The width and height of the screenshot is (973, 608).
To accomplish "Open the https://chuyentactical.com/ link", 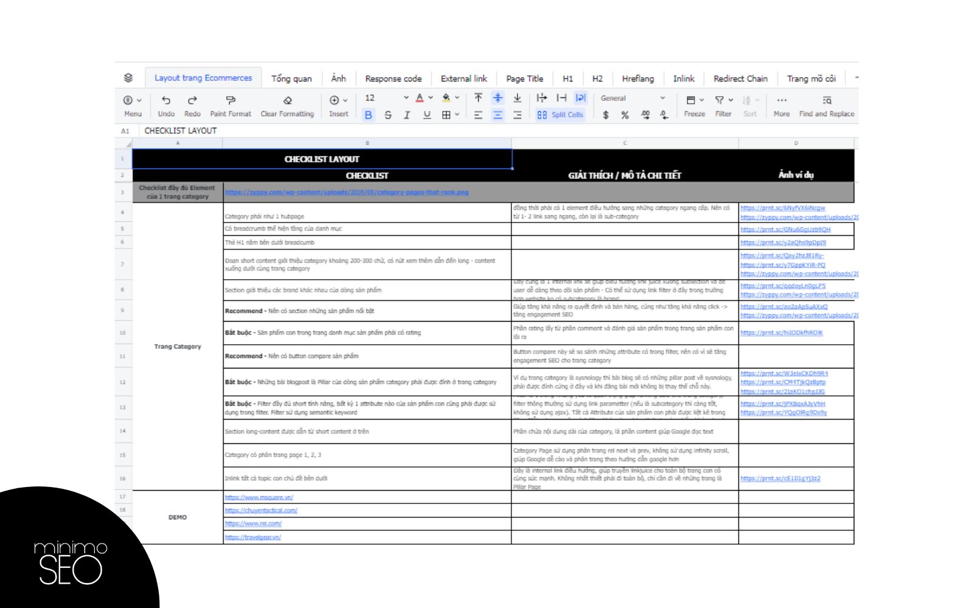I will pyautogui.click(x=261, y=511).
